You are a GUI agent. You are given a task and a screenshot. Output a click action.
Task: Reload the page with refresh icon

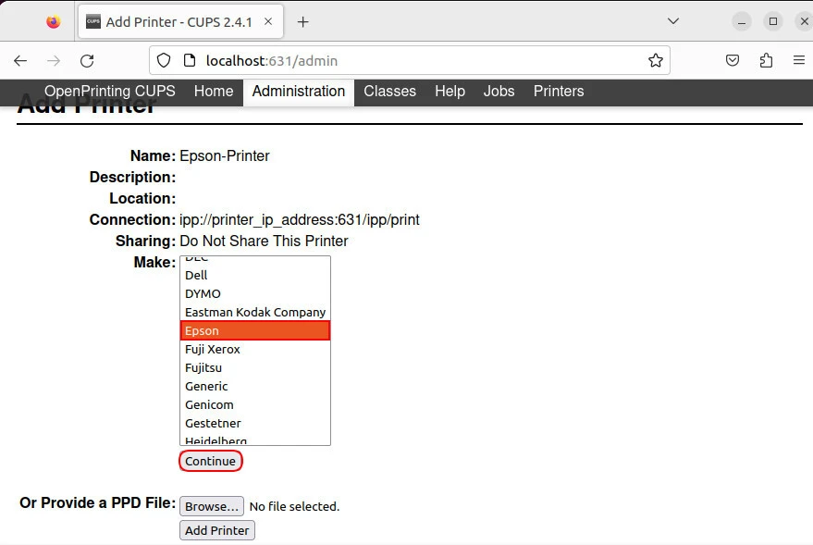tap(87, 60)
